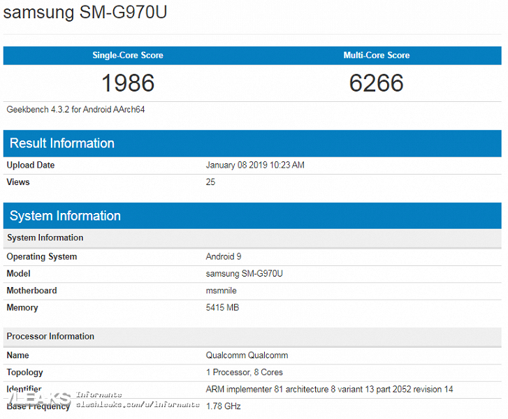The width and height of the screenshot is (508, 419).
Task: Select the Multi-Core Score header
Action: pyautogui.click(x=377, y=55)
